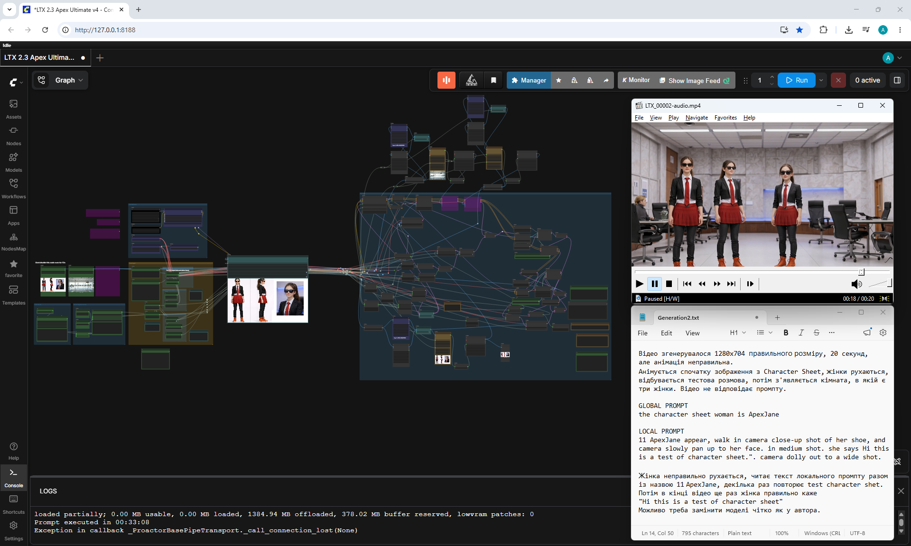Skip to next file in player

click(732, 284)
